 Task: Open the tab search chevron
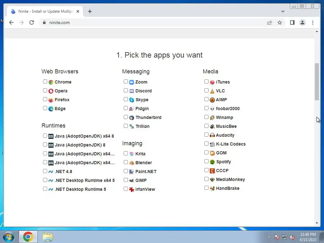pos(283,11)
